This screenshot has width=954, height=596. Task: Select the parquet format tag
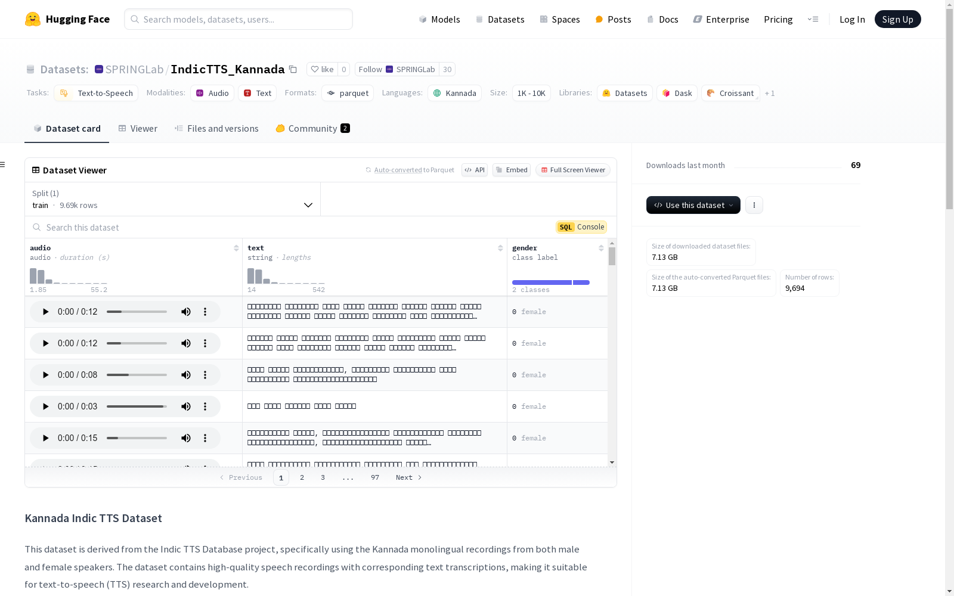click(348, 93)
